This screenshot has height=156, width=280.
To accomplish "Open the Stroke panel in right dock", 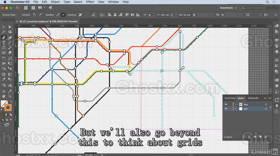I will [276, 60].
